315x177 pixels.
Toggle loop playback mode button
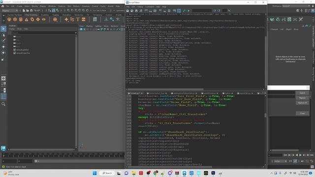tap(290, 161)
